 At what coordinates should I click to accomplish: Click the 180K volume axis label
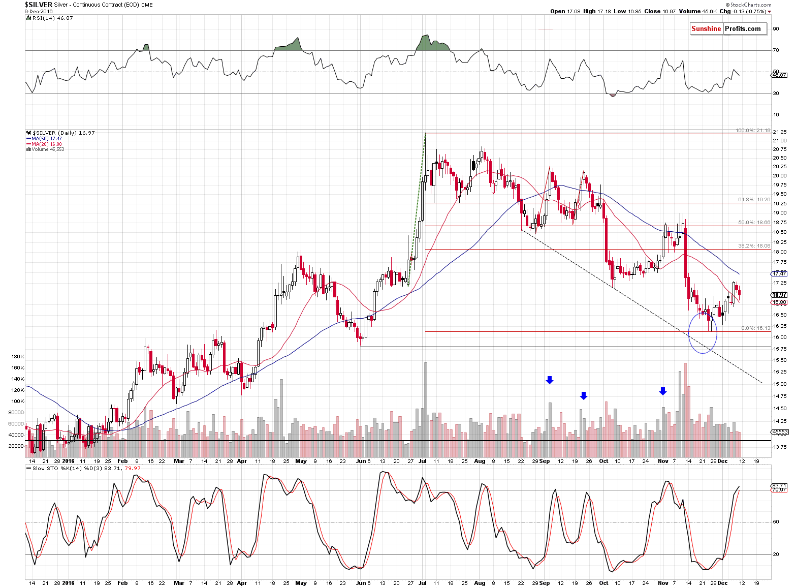[17, 357]
